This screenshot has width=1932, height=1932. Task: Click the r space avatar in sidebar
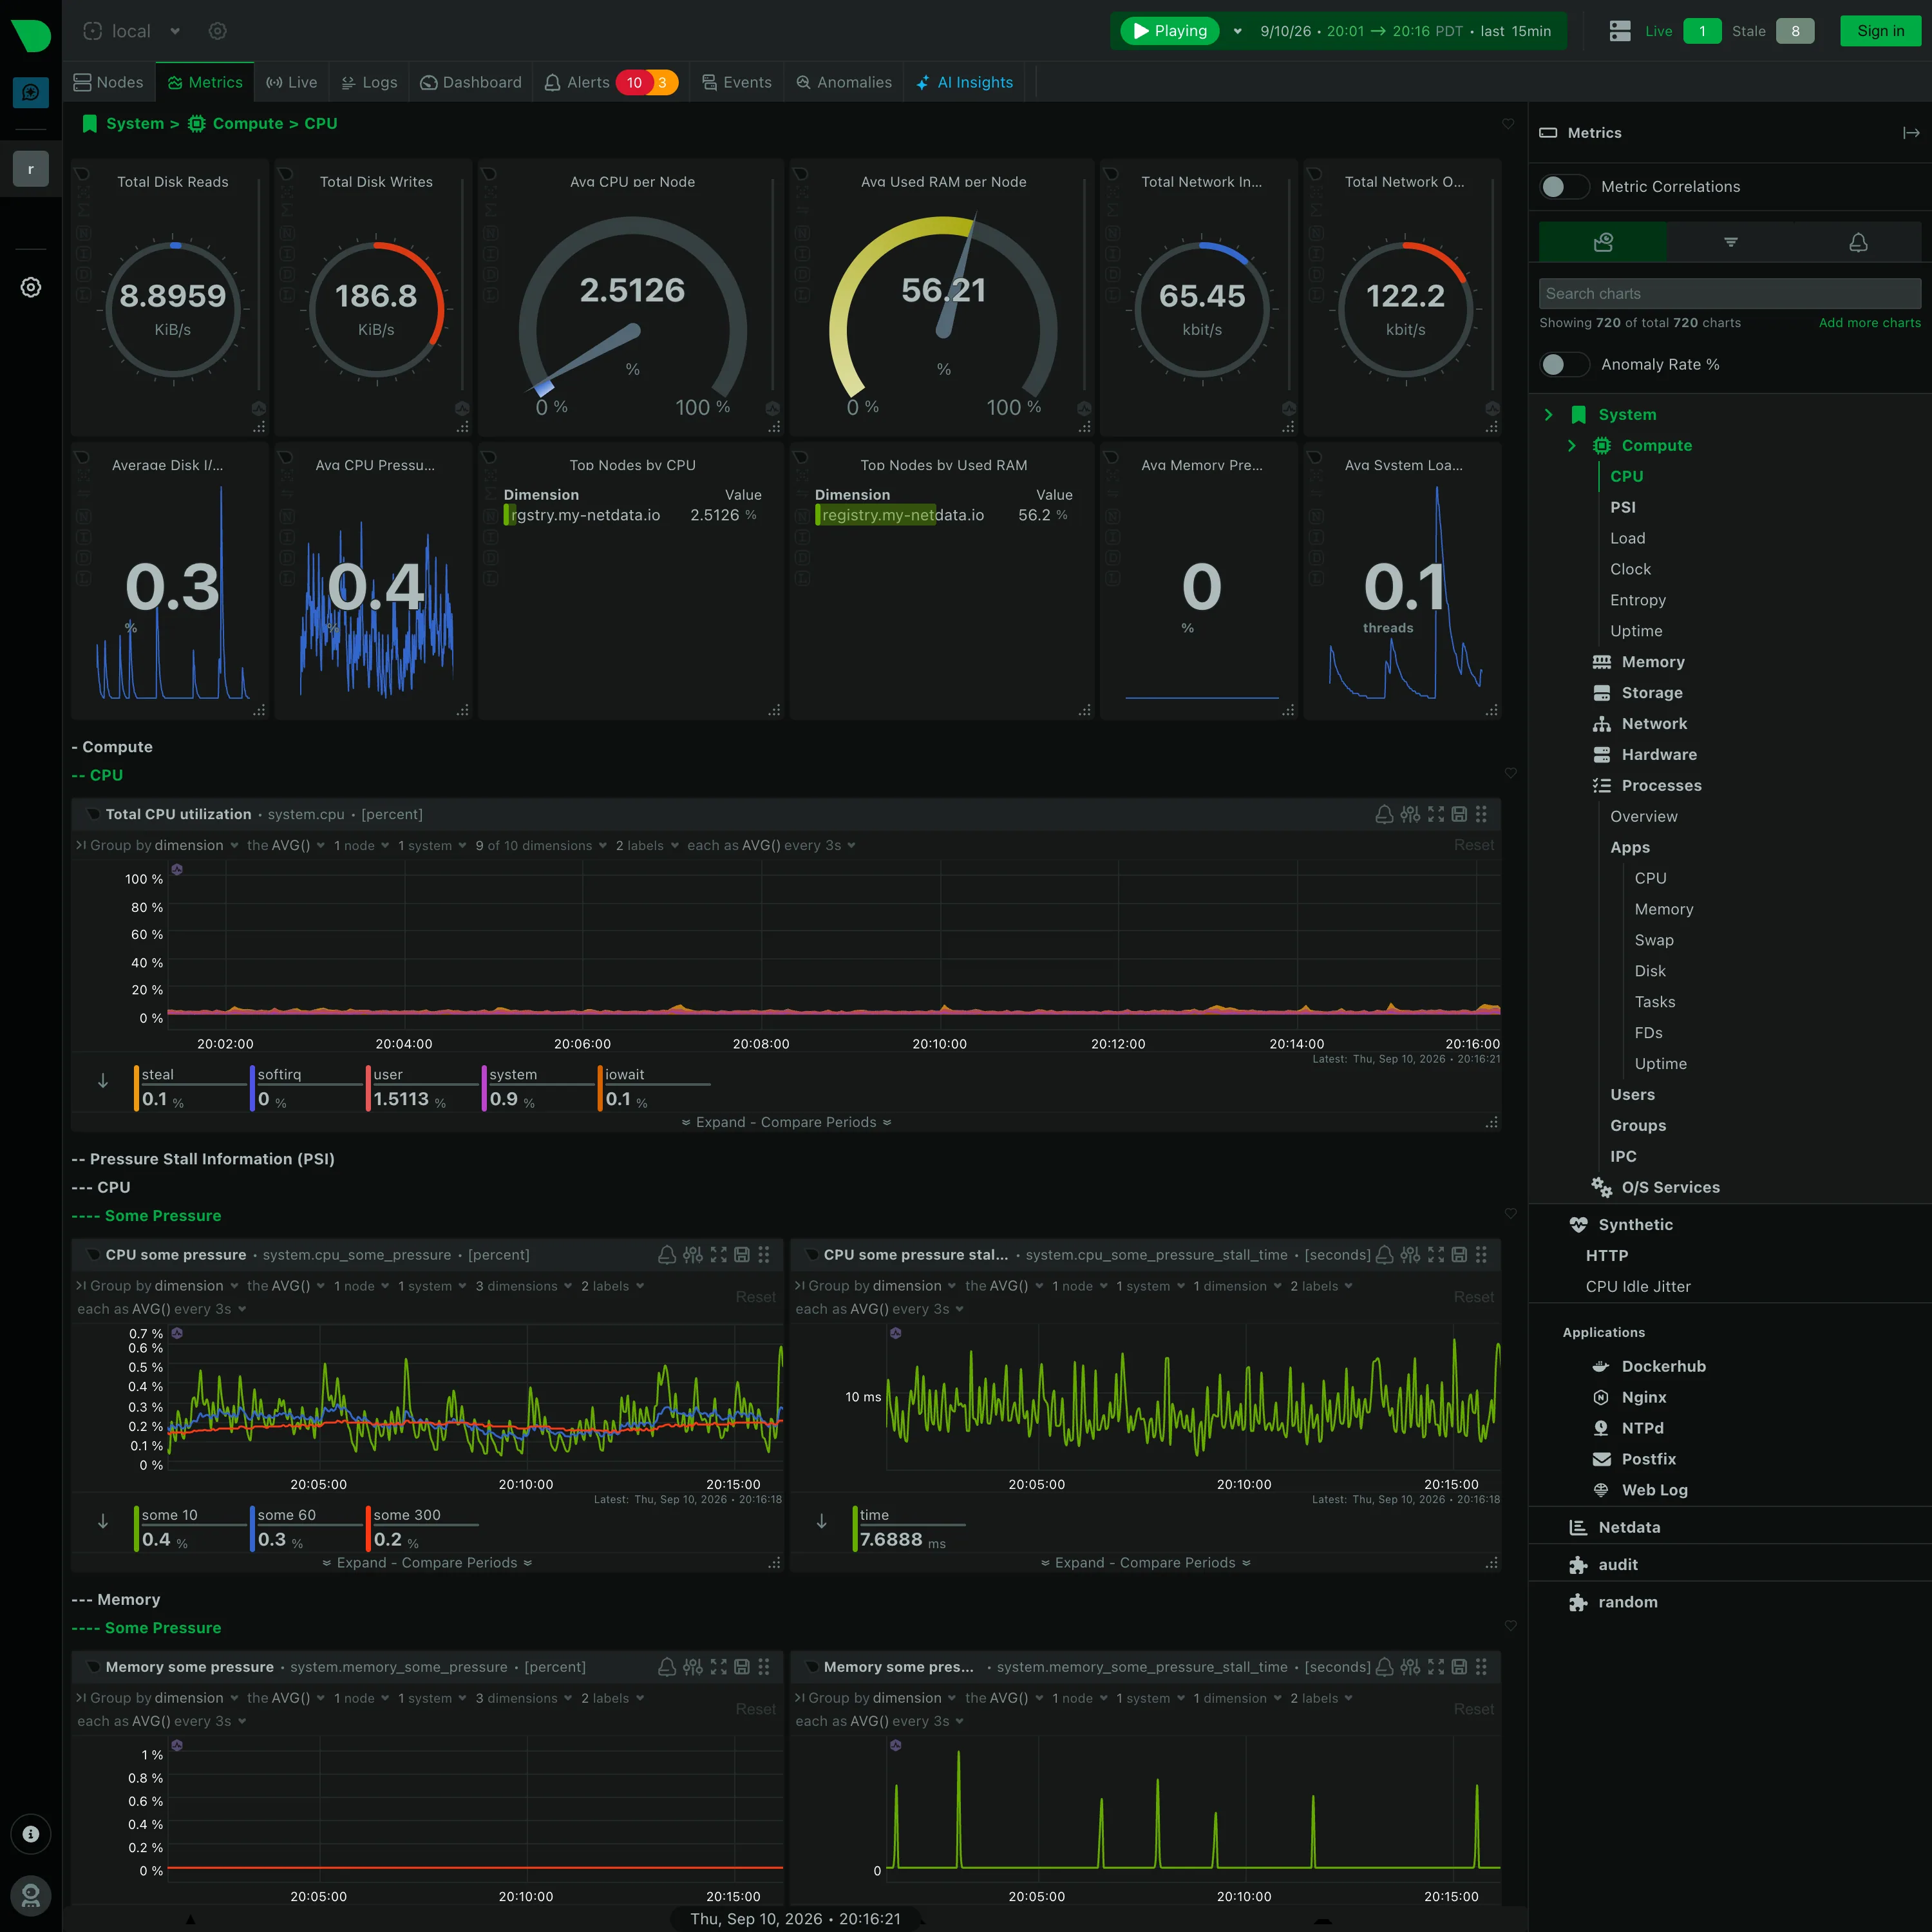[x=31, y=168]
